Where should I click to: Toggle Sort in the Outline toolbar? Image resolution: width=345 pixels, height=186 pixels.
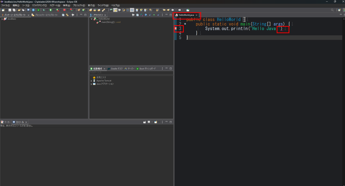pyautogui.click(x=142, y=15)
